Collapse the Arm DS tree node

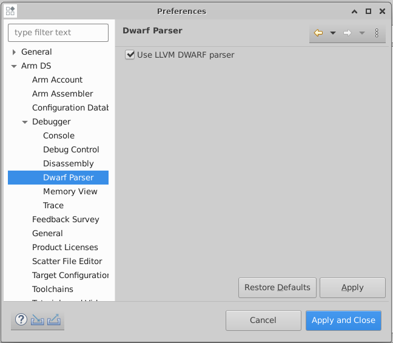[14, 66]
